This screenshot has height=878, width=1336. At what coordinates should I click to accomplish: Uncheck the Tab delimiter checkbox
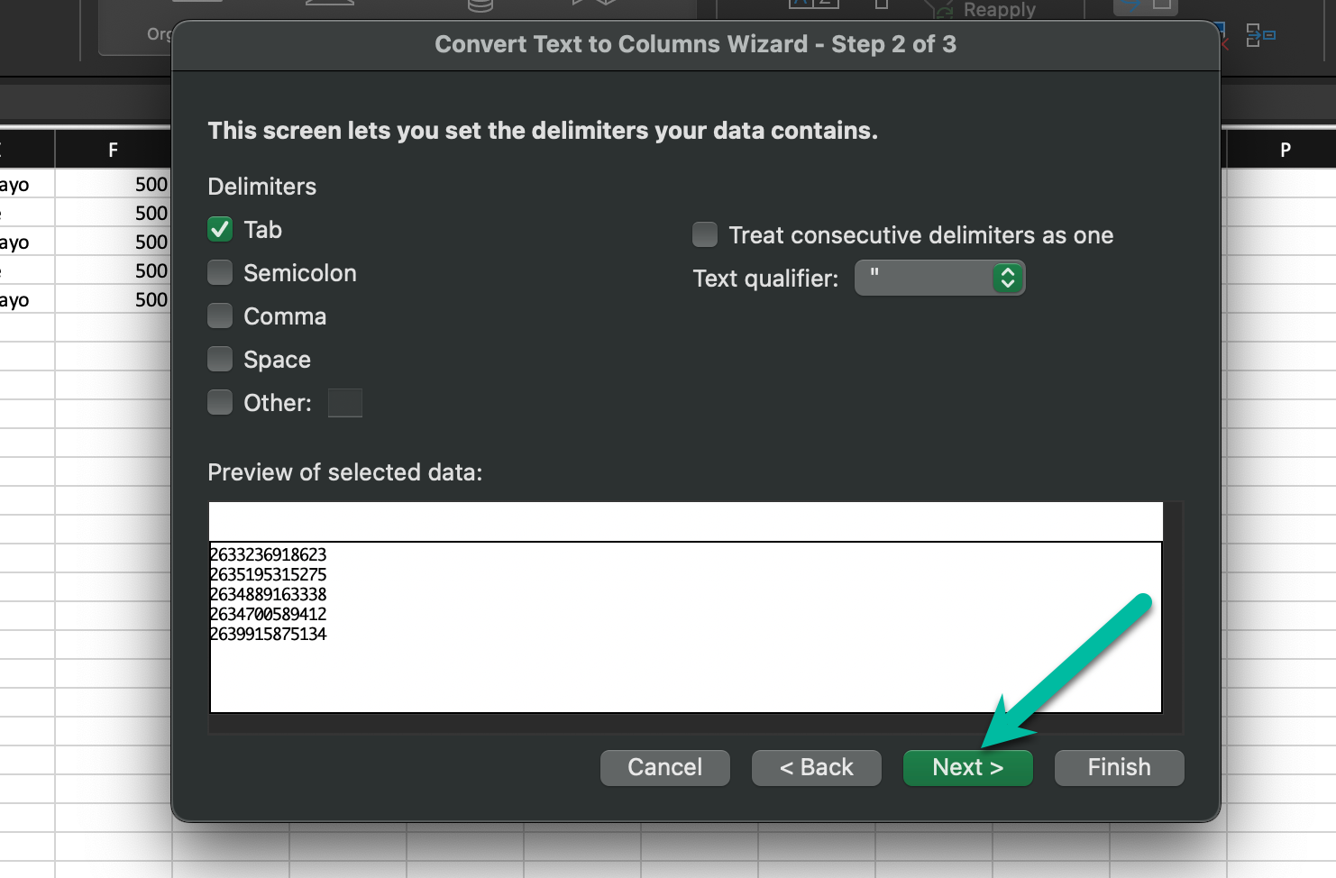coord(220,230)
